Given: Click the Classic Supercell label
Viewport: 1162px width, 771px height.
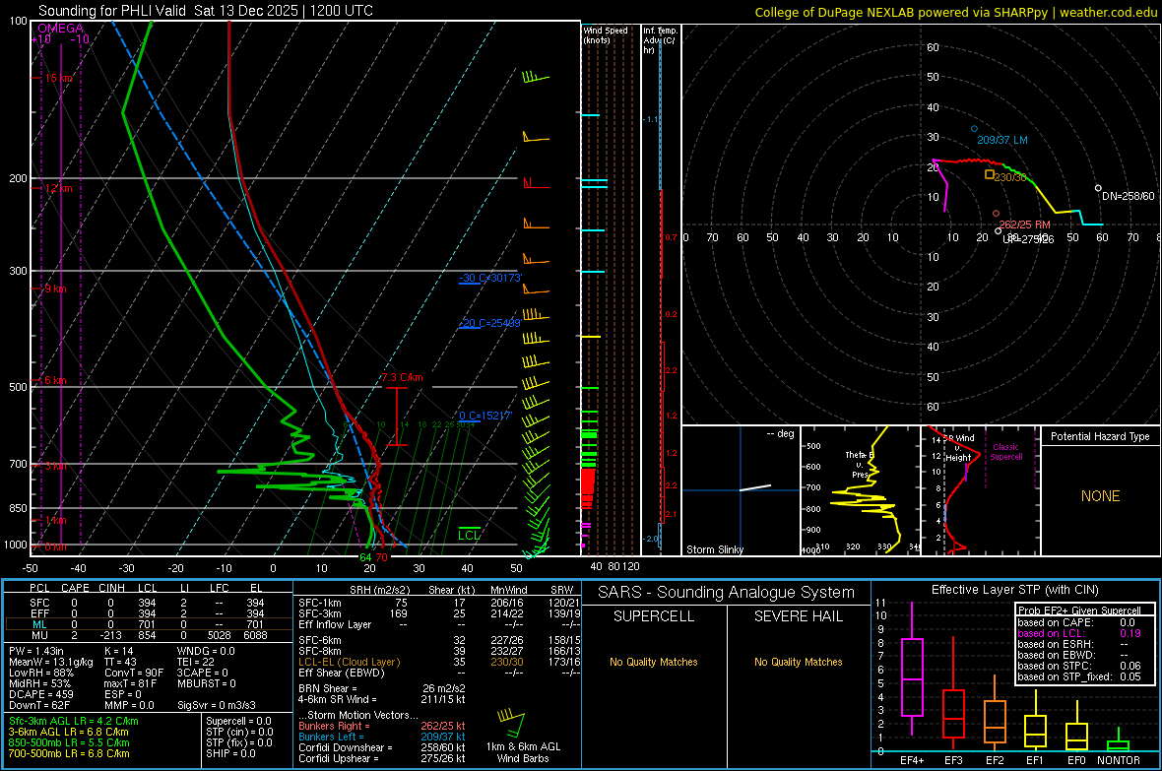Looking at the screenshot, I should point(1005,452).
